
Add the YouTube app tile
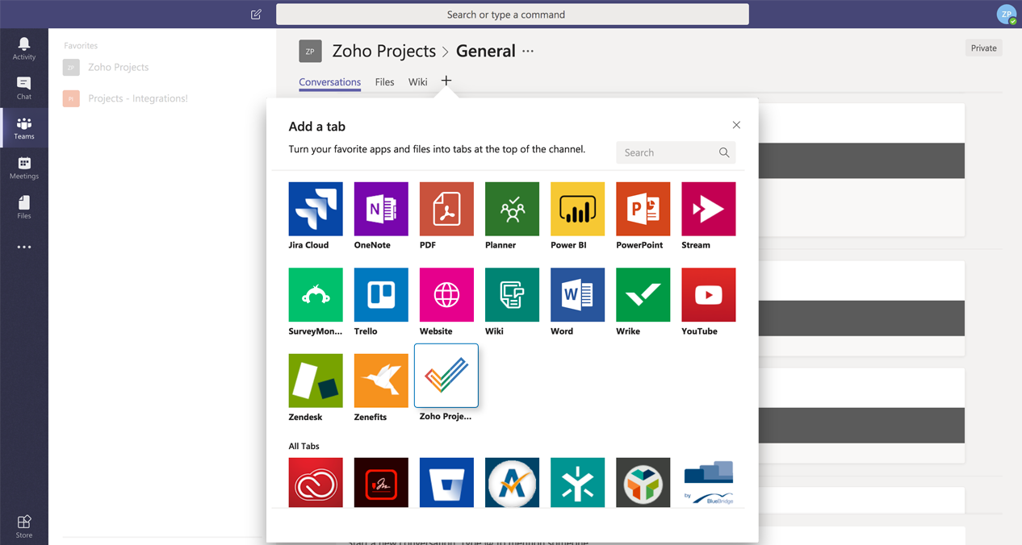708,295
